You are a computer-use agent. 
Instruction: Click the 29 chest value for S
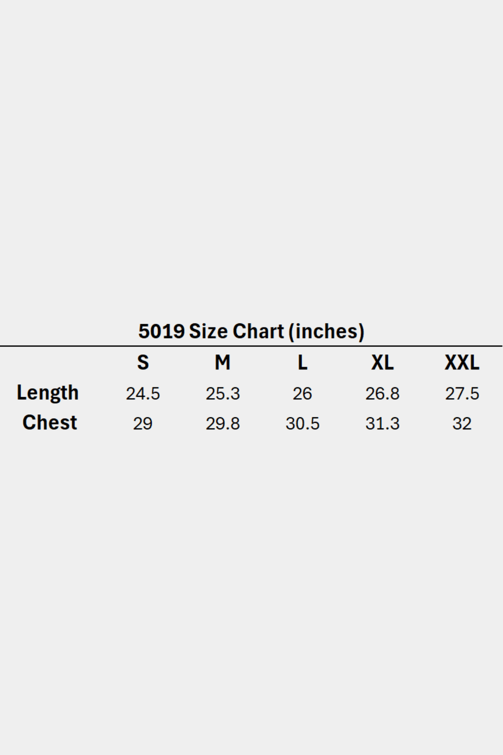point(143,424)
